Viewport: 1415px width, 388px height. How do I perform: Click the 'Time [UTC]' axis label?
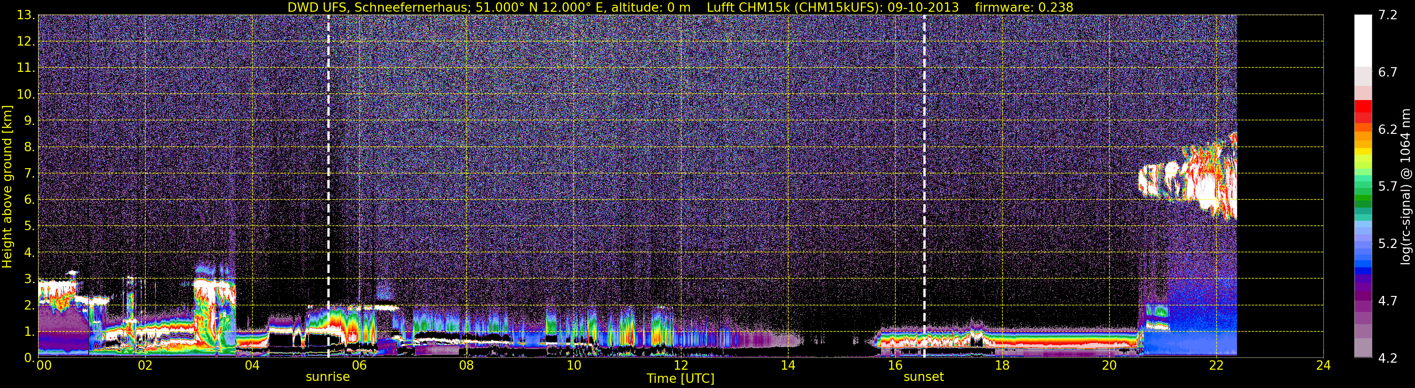coord(680,378)
